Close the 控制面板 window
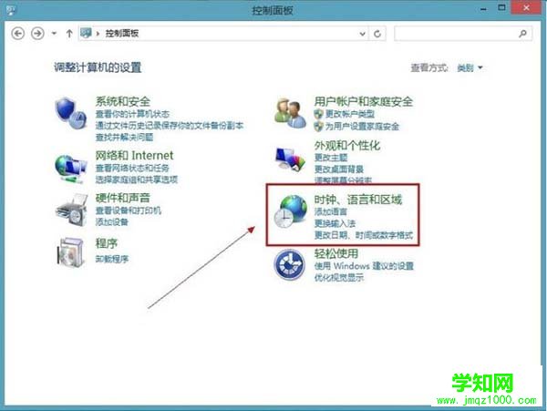547x411 pixels. [526, 7]
